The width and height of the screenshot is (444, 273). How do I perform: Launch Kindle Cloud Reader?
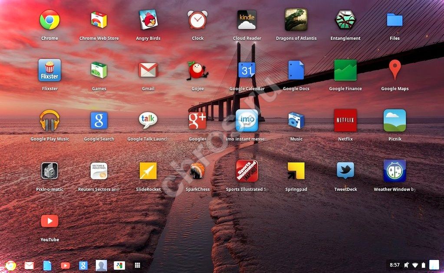coord(247,20)
